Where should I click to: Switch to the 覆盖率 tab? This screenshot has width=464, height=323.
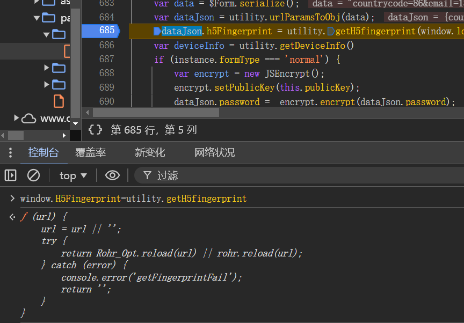(x=90, y=152)
